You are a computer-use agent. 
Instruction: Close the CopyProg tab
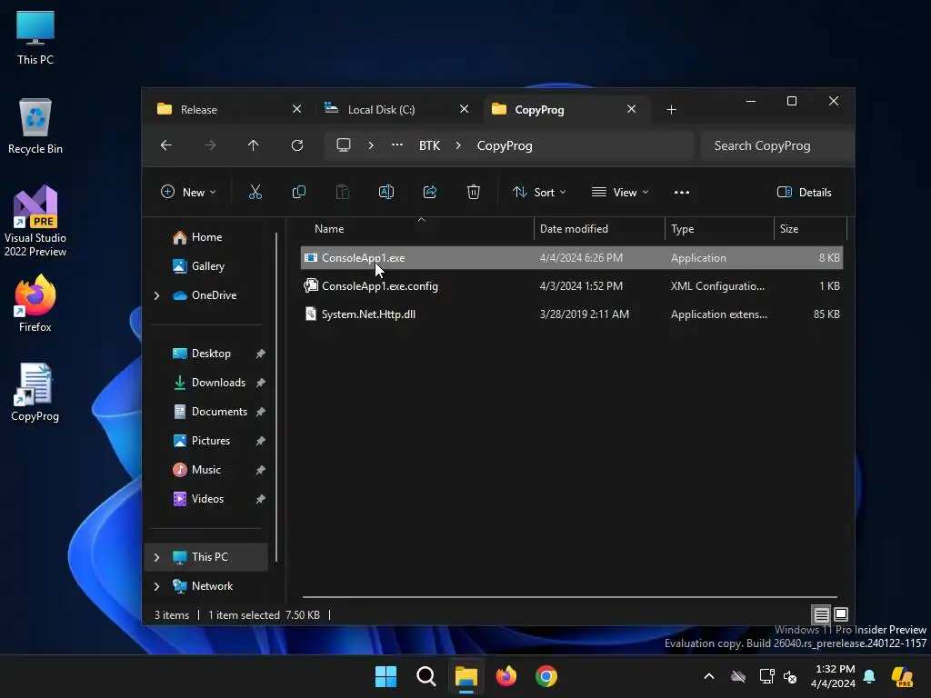[x=632, y=109]
